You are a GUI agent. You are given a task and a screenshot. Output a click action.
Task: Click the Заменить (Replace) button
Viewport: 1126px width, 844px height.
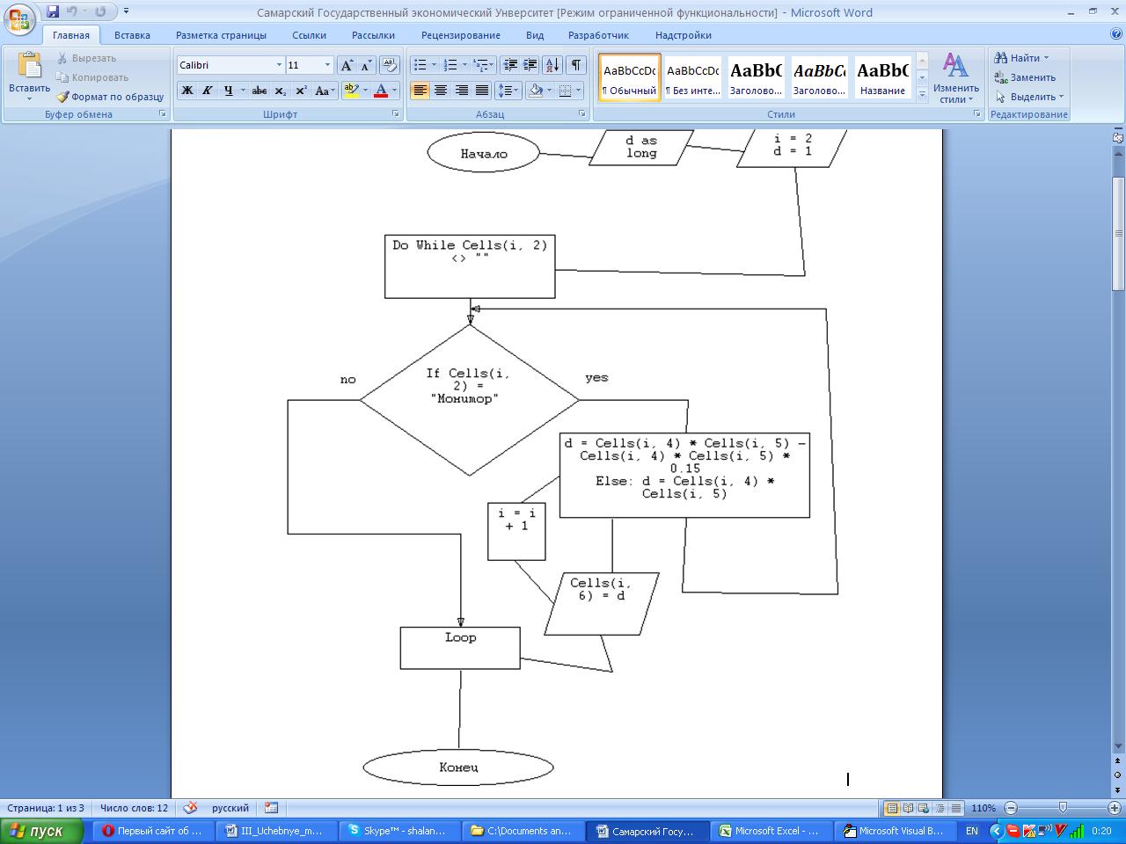(x=1025, y=77)
